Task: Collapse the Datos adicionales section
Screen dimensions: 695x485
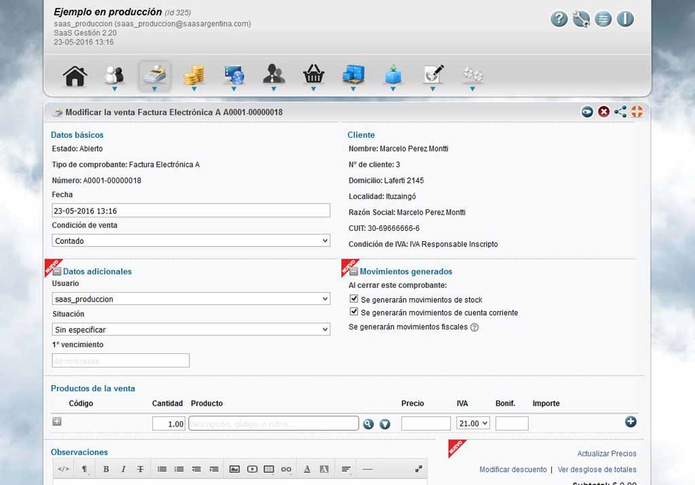Action: coord(57,271)
